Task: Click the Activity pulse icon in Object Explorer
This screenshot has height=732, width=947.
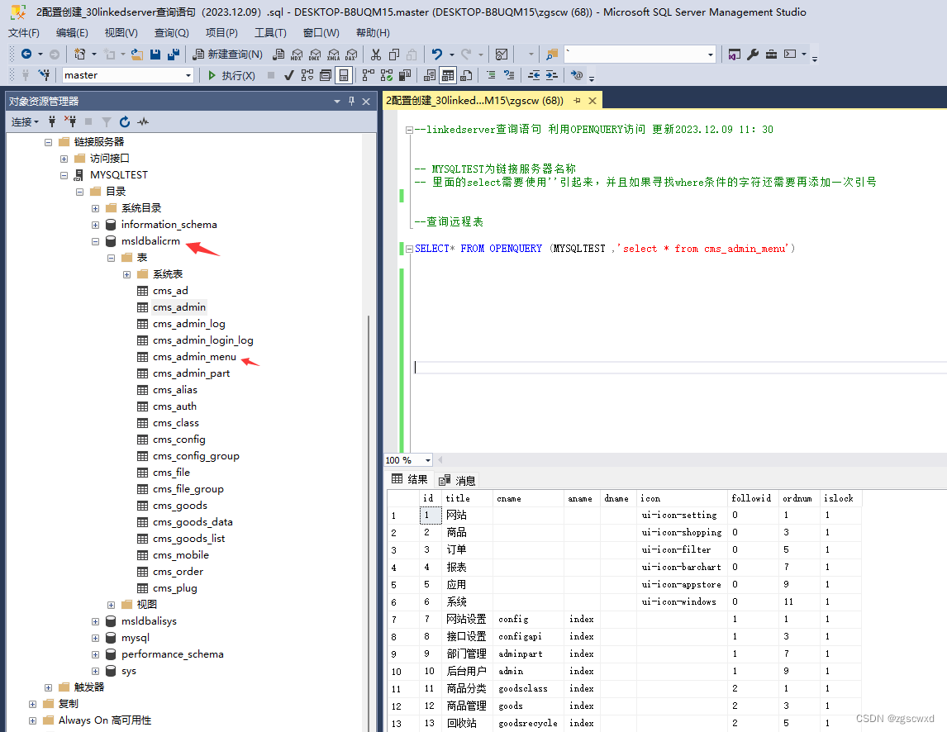Action: point(143,122)
